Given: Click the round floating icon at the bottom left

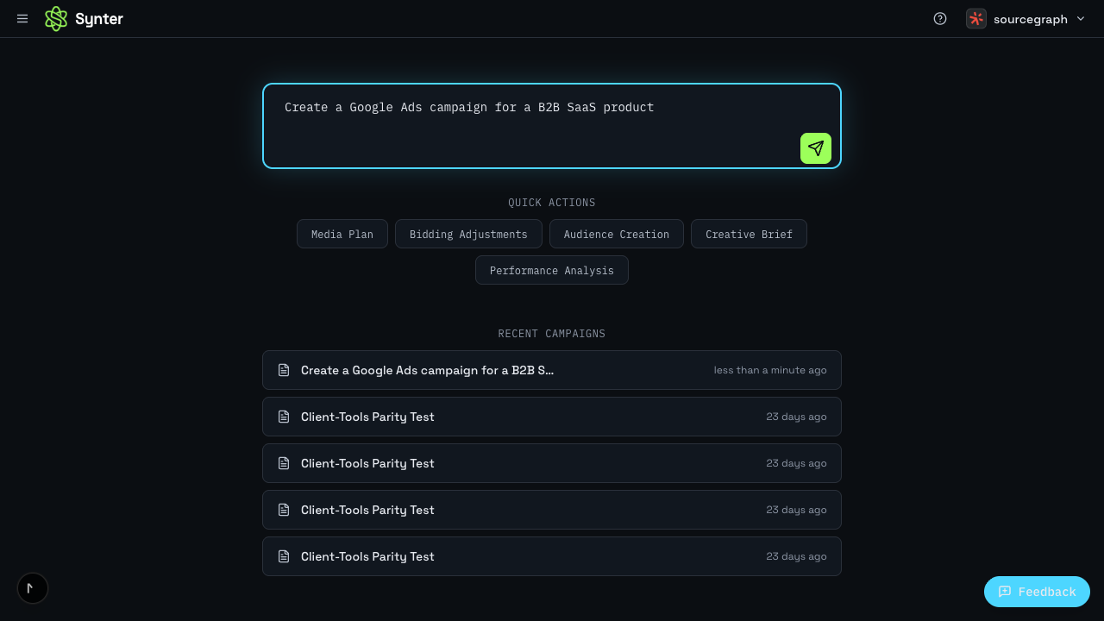Looking at the screenshot, I should point(33,588).
